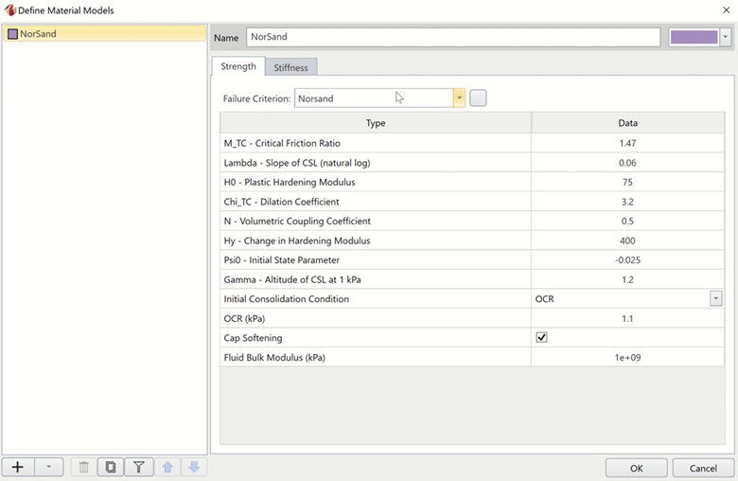Select the 'N - Volumetric Coupling Coefficient' label
This screenshot has height=481, width=738.
point(297,221)
